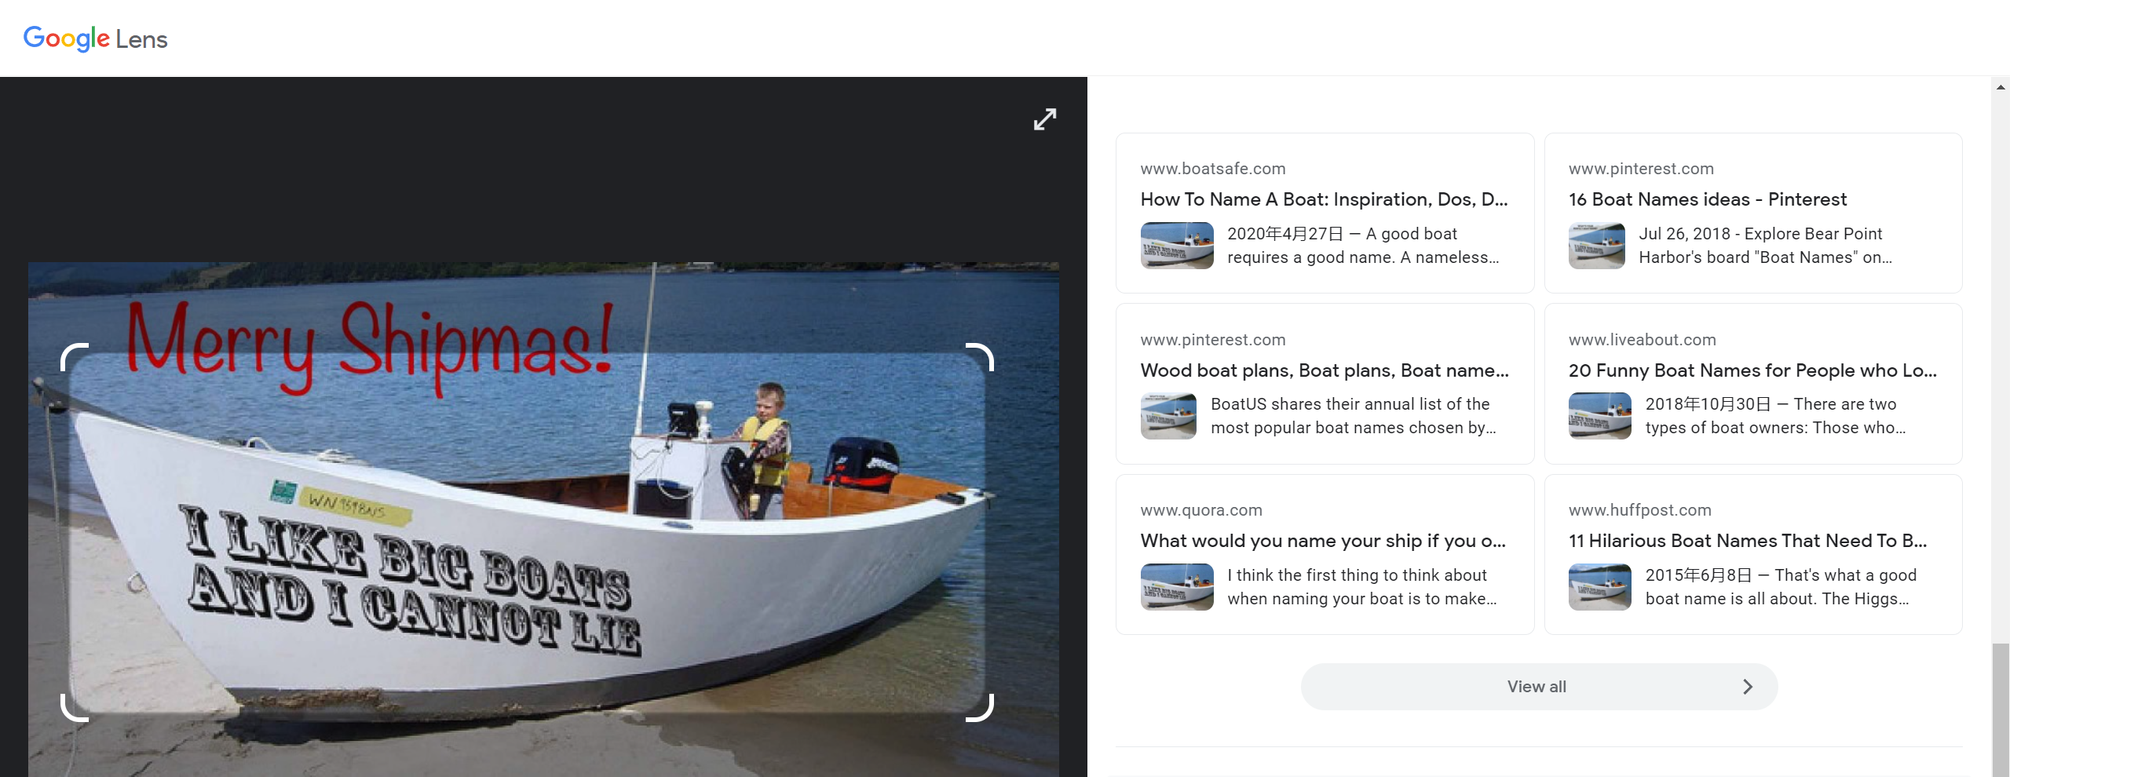Viewport: 2145px width, 777px height.
Task: Click the top-right crop corner handle
Action: 979,357
